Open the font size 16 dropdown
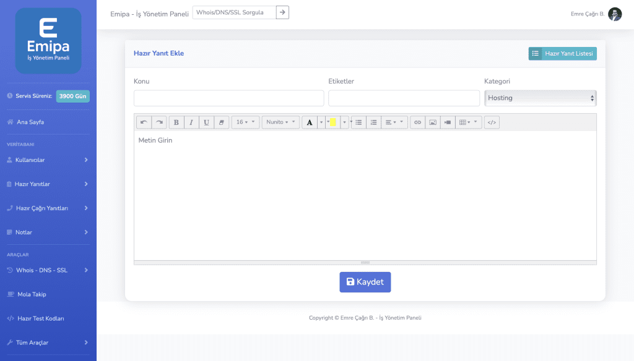The image size is (634, 361). pyautogui.click(x=245, y=122)
